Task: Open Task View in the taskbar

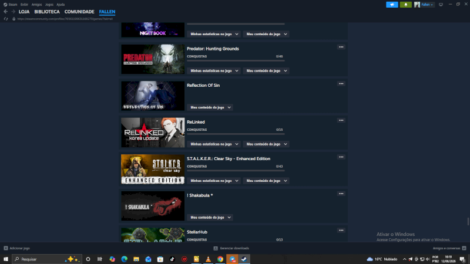Action: click(x=100, y=259)
